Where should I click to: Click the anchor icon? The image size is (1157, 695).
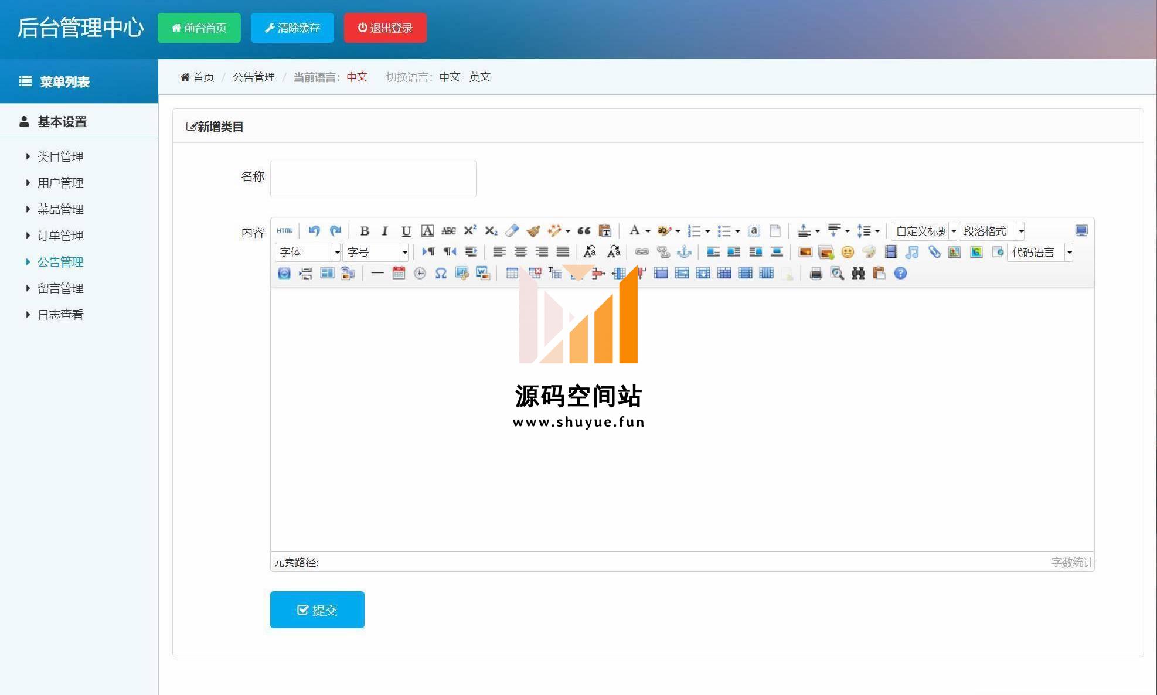point(684,252)
